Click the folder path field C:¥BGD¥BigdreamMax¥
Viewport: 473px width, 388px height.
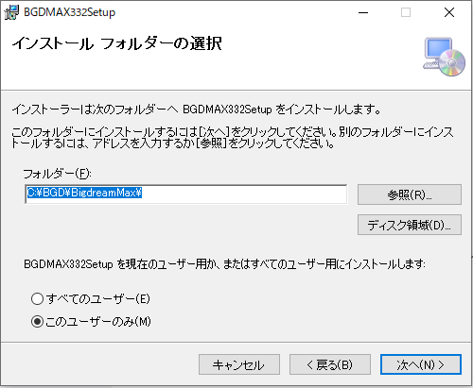tap(186, 194)
